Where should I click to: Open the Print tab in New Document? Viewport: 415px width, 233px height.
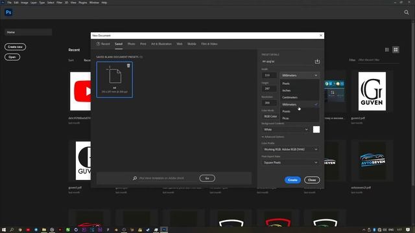coord(143,44)
